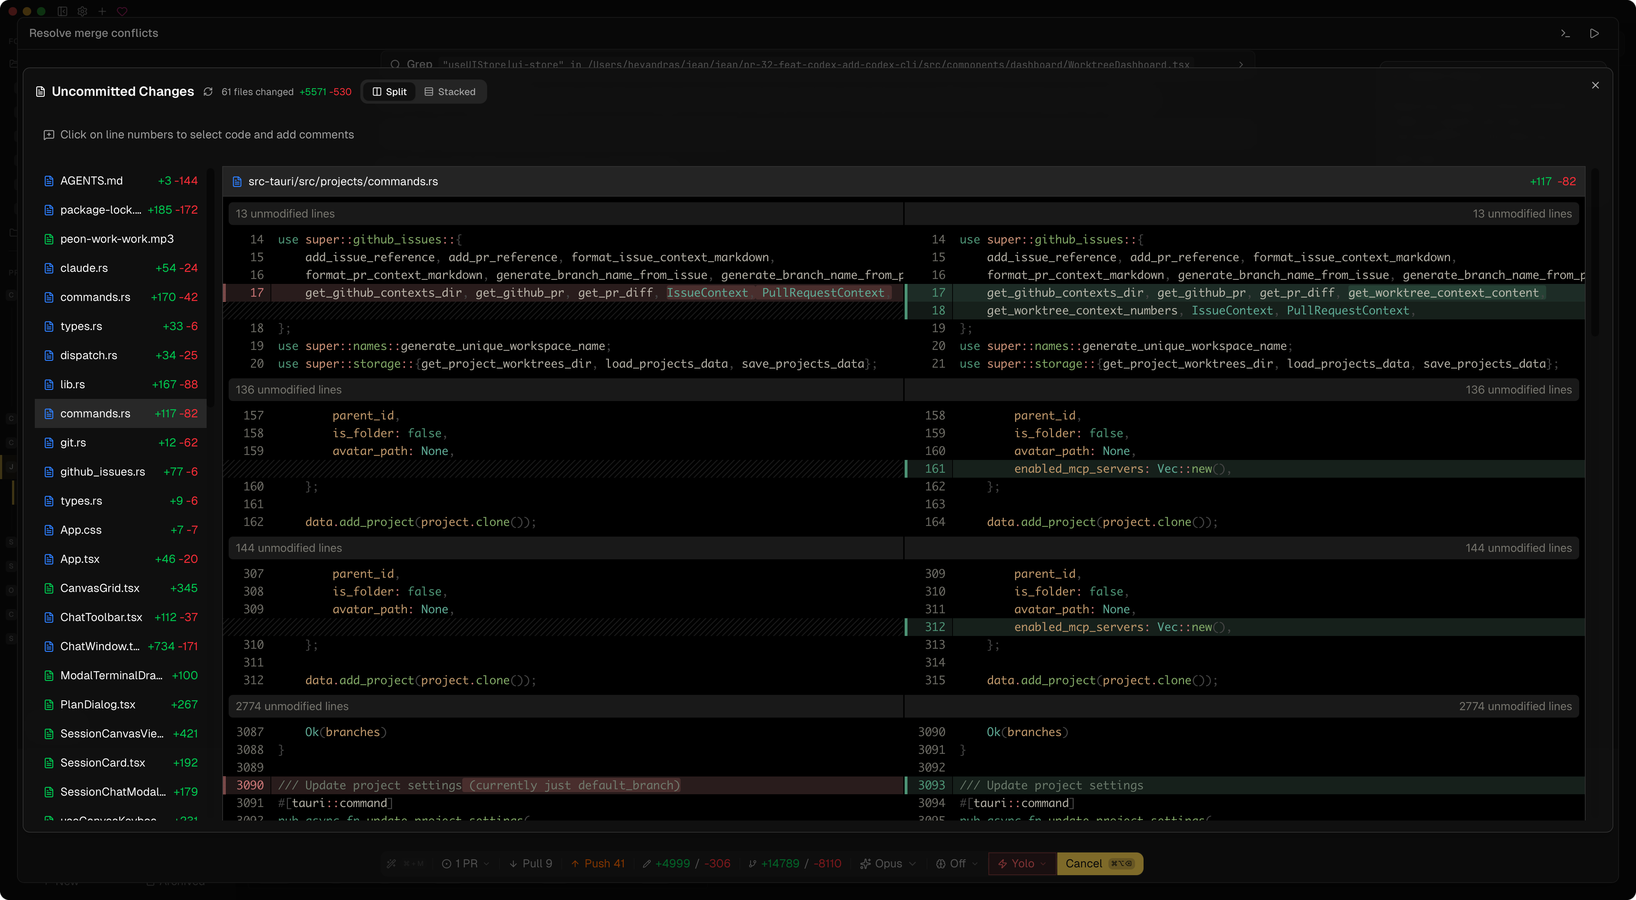Screen dimensions: 1636x900
Task: Click the file icon next to commands.rs path
Action: coord(237,182)
